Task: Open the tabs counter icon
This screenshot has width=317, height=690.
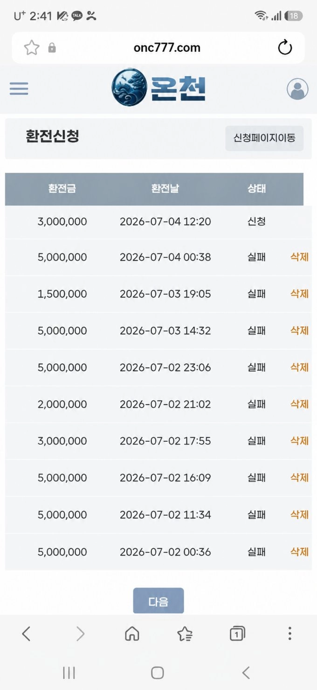Action: click(237, 633)
